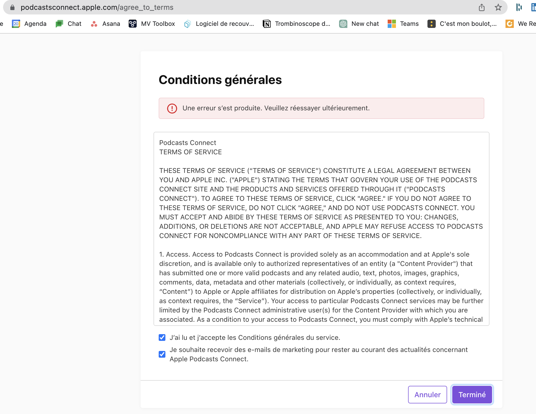Viewport: 536px width, 414px height.
Task: Uncheck the accept Conditions générales checkbox
Action: tap(162, 338)
